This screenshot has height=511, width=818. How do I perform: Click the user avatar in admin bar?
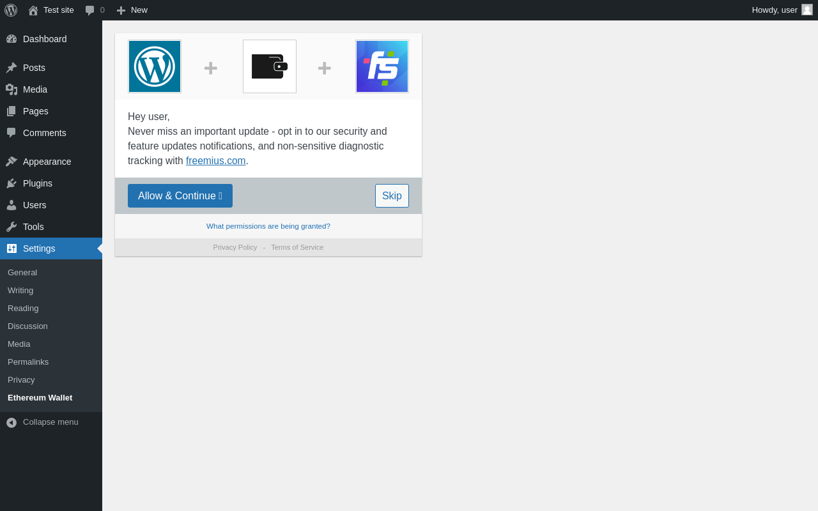(807, 10)
